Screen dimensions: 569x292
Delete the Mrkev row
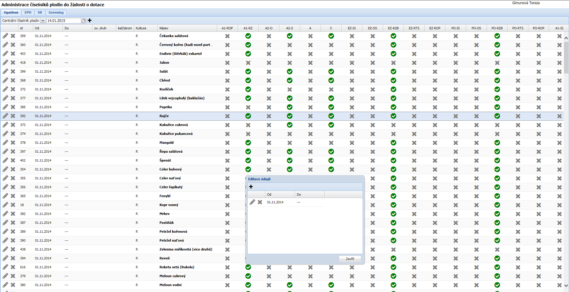tap(13, 214)
